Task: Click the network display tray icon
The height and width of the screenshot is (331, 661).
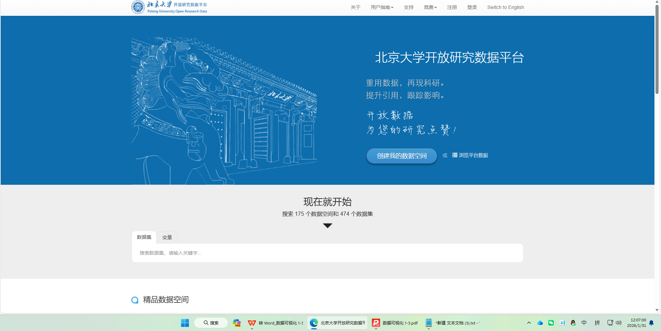Action: [610, 323]
